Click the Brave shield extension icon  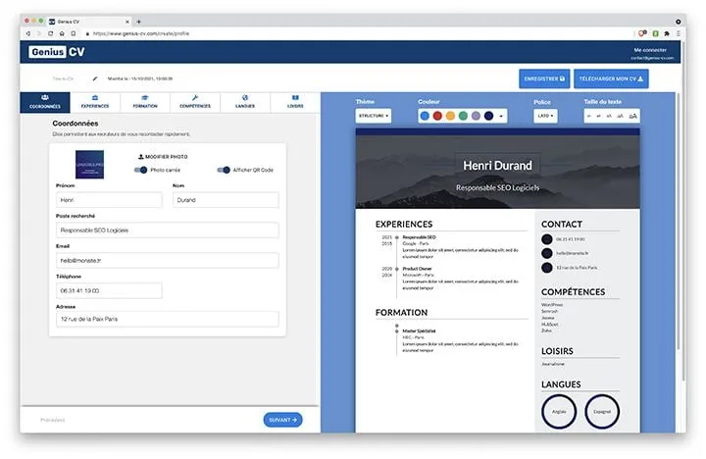[x=642, y=33]
